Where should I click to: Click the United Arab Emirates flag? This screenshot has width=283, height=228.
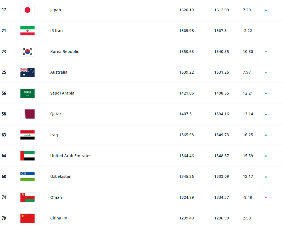click(27, 156)
